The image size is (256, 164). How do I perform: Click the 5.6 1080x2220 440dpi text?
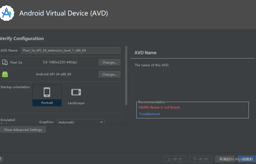coord(60,62)
